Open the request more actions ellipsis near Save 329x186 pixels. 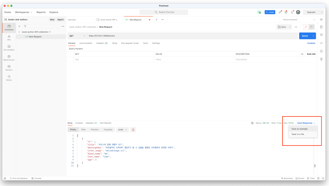pos(296,27)
